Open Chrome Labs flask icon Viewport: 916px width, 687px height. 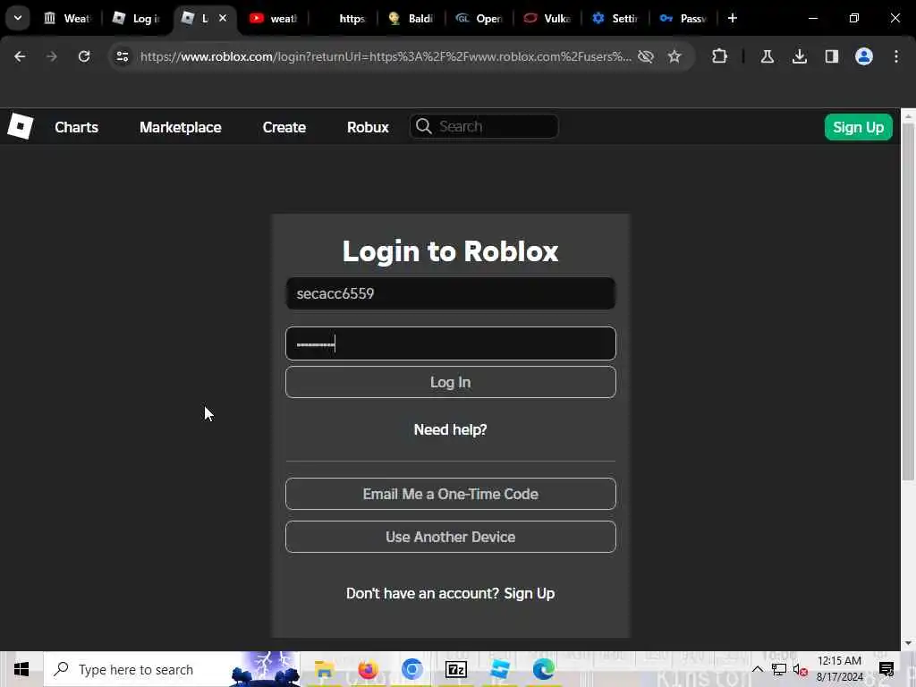point(767,56)
